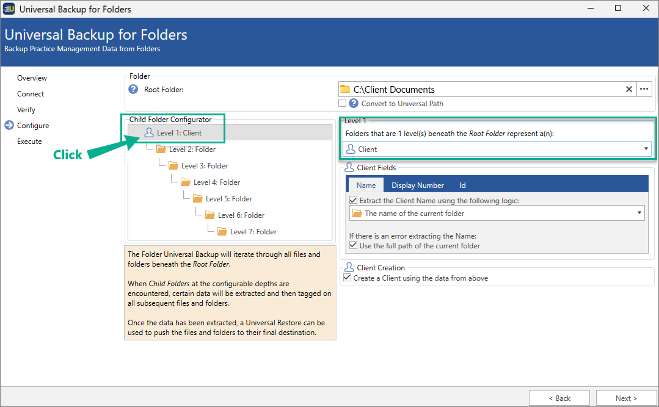Click Level 7: Folder icon in tree
Image resolution: width=659 pixels, height=407 pixels.
pos(222,232)
